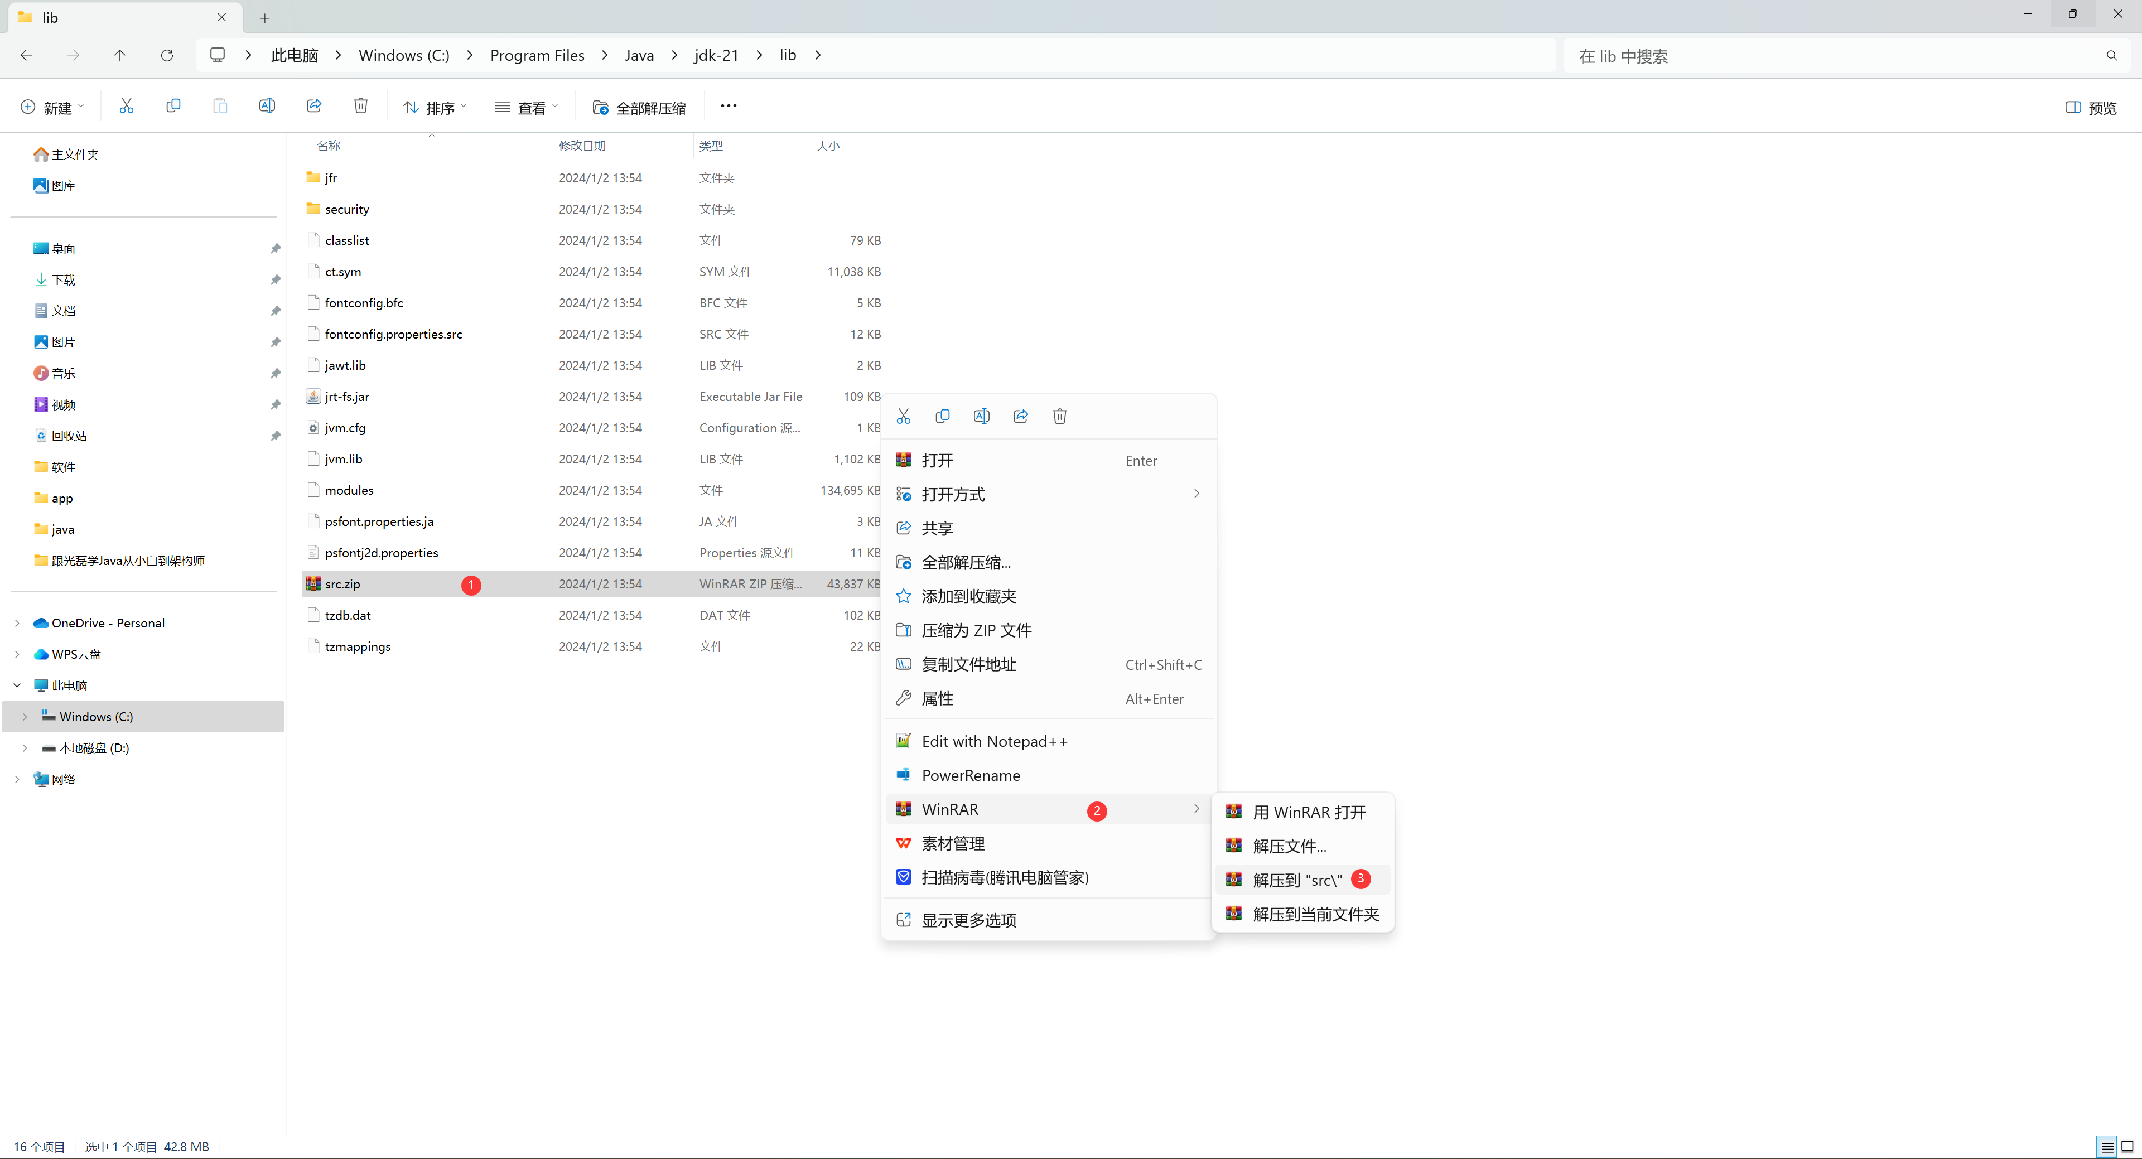
Task: Select Edit with Notepad++ in the context menu
Action: pos(1049,741)
